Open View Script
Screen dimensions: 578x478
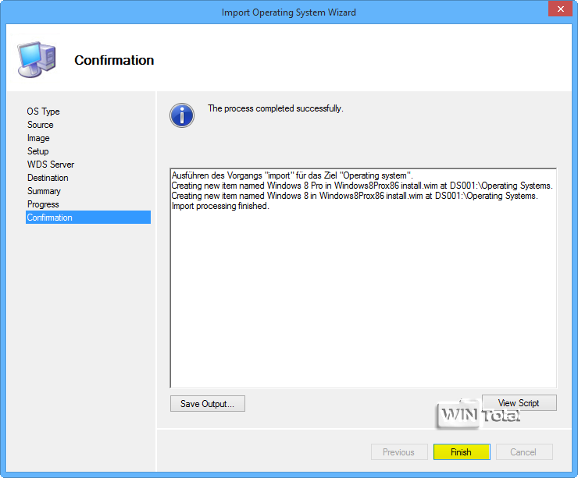[519, 403]
